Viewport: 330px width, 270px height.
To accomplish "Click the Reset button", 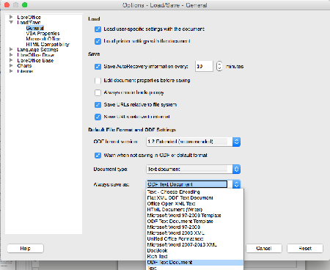I will 305,248.
